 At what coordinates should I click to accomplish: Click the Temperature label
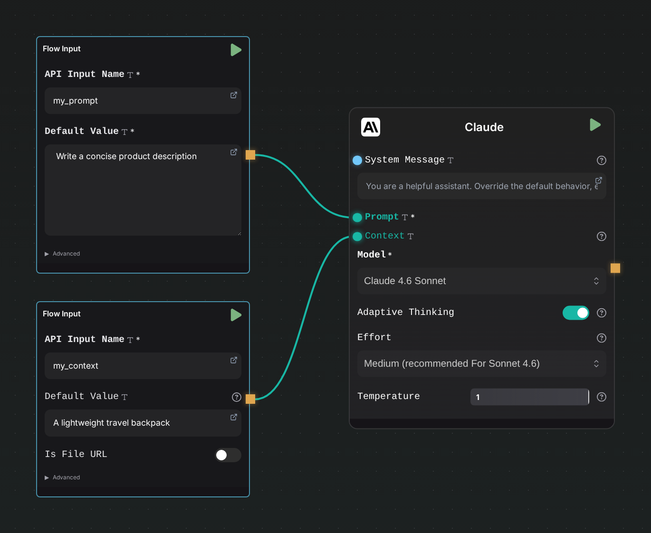[x=389, y=396]
